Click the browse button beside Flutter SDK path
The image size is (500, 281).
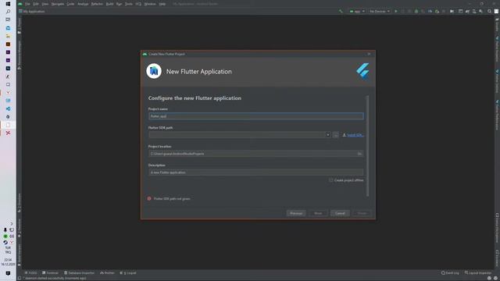(x=335, y=135)
